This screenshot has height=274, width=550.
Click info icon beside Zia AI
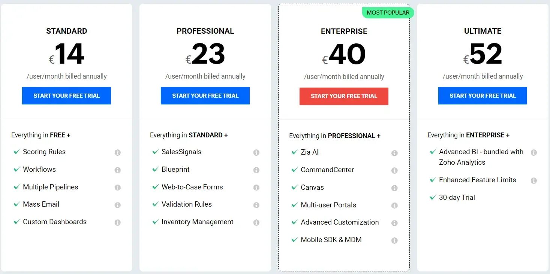coord(394,153)
